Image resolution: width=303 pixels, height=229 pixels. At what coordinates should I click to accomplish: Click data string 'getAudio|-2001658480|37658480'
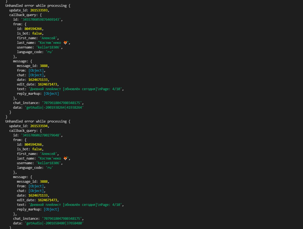[x=54, y=223]
